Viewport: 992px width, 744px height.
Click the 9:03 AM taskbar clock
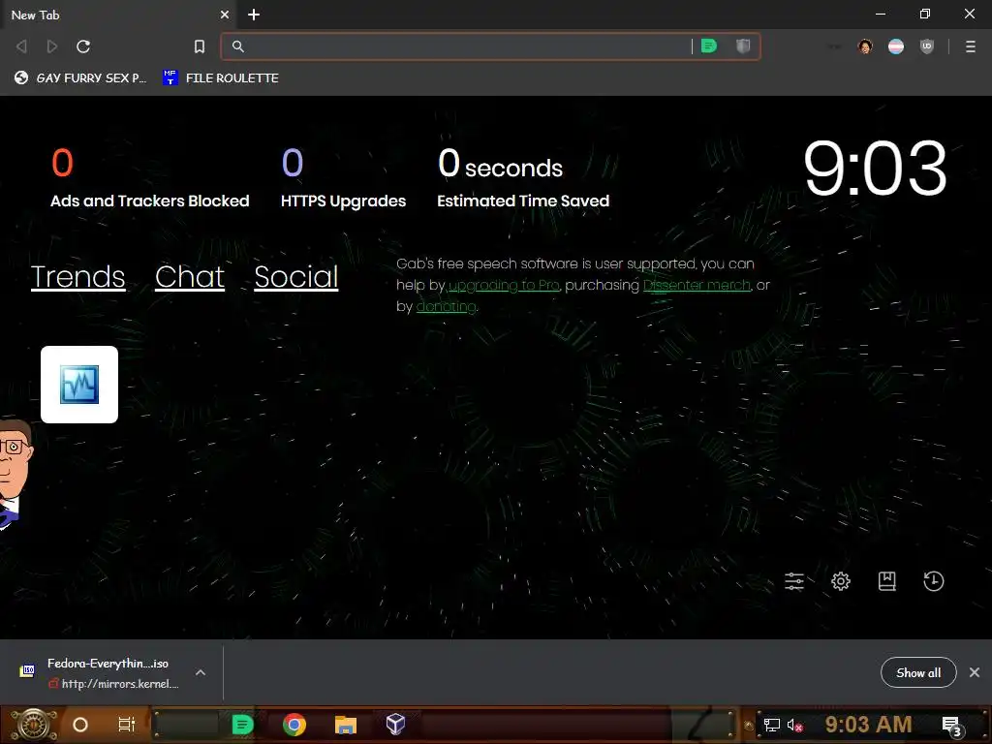tap(869, 725)
